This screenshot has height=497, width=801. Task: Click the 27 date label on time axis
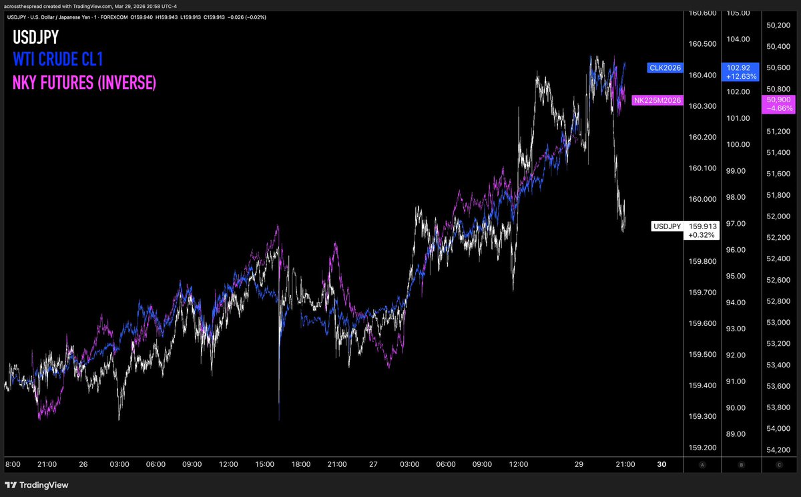point(373,464)
